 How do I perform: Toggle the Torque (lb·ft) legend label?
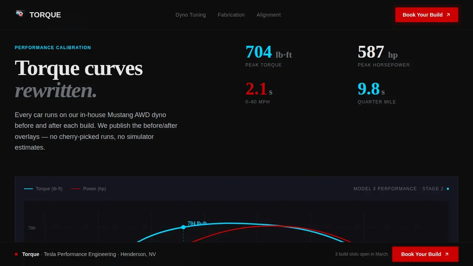49,189
